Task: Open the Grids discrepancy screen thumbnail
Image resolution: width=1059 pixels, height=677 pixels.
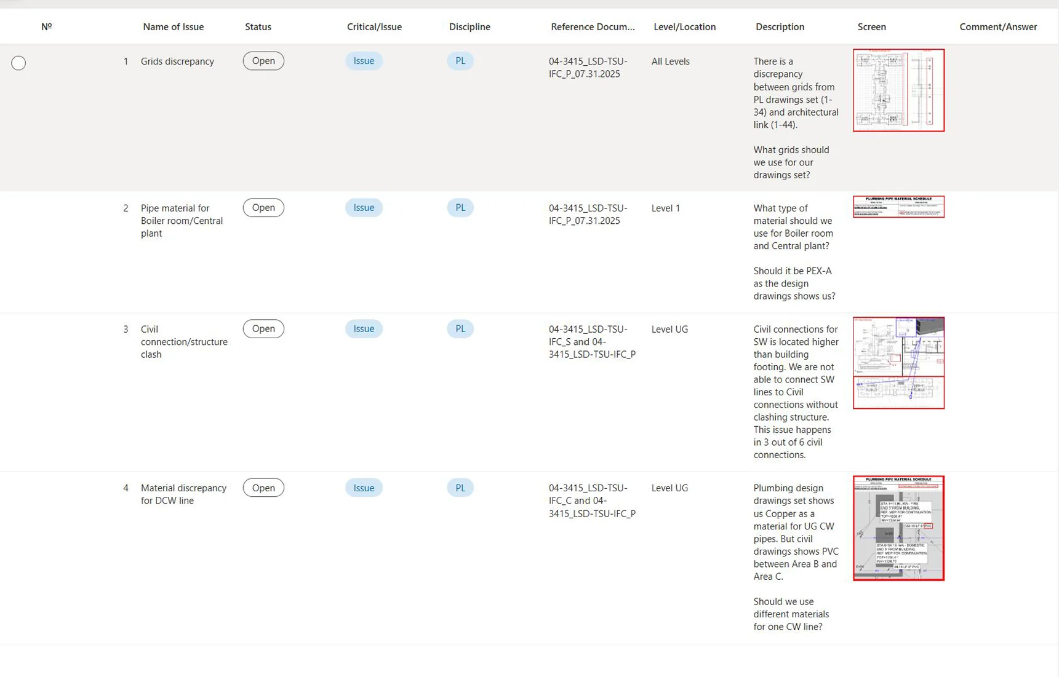Action: click(898, 90)
